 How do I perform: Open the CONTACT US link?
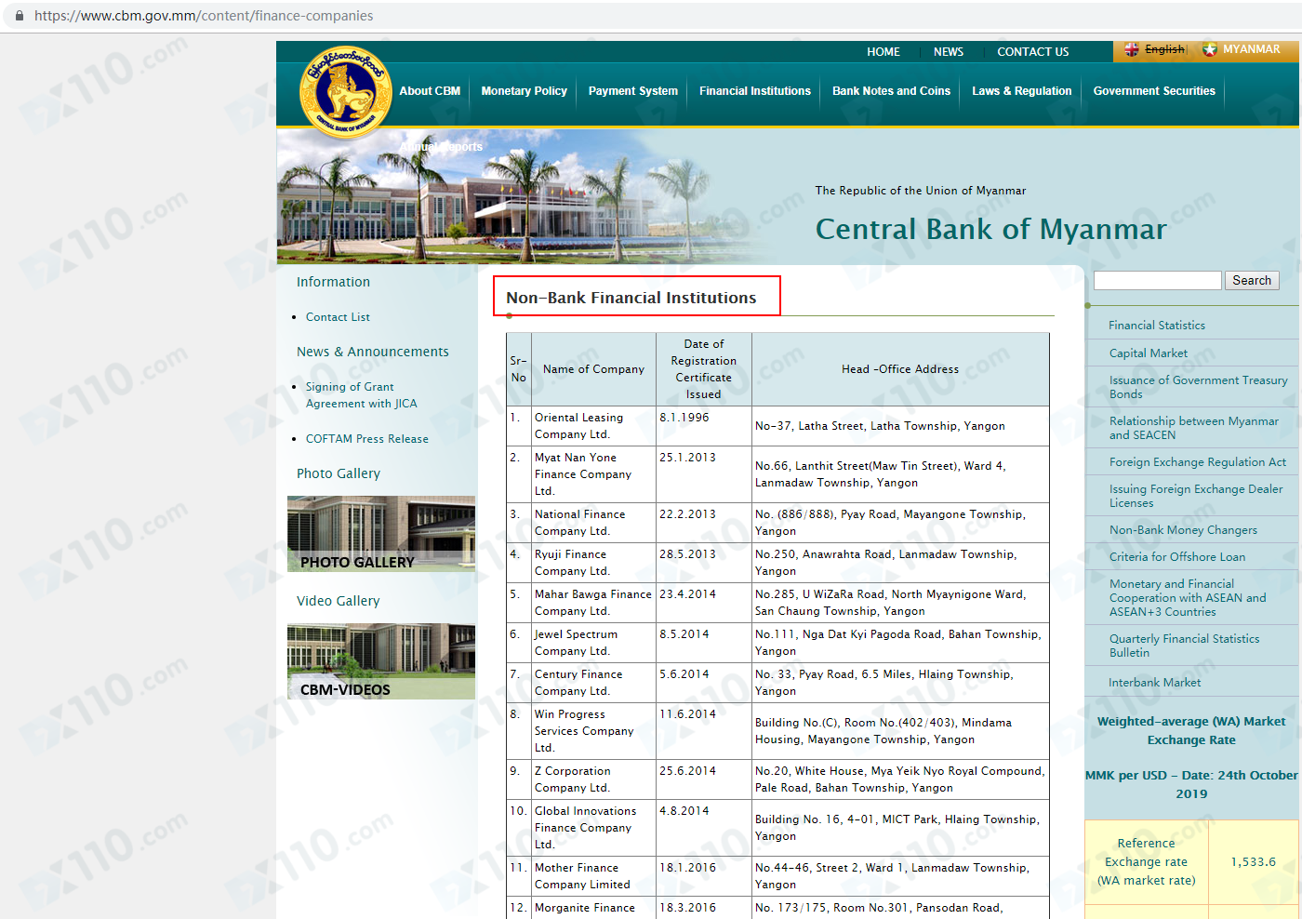pyautogui.click(x=1032, y=52)
